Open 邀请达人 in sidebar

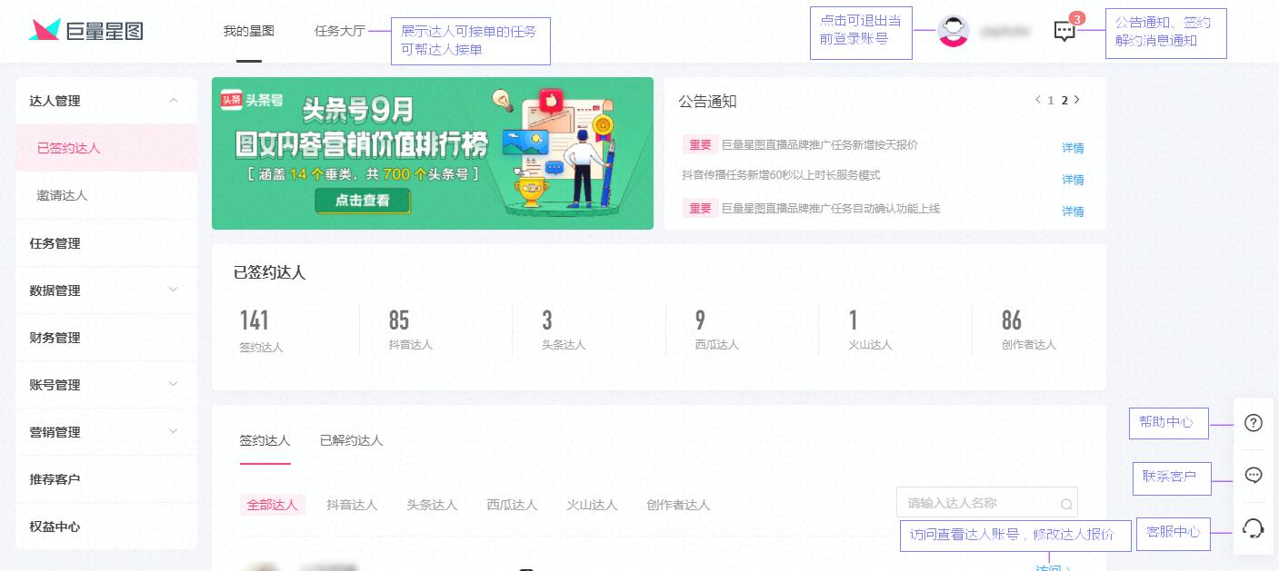click(106, 195)
